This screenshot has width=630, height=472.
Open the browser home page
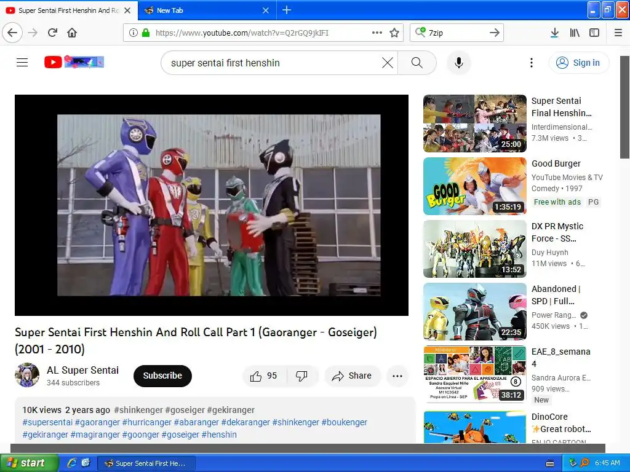click(72, 33)
